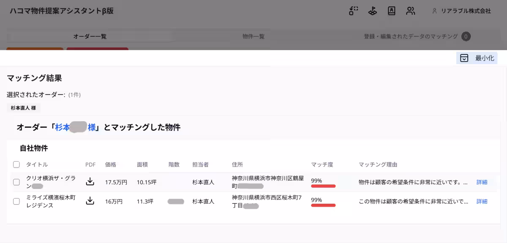Open 詳細 for the second matched property
This screenshot has height=243, width=507.
click(x=482, y=201)
